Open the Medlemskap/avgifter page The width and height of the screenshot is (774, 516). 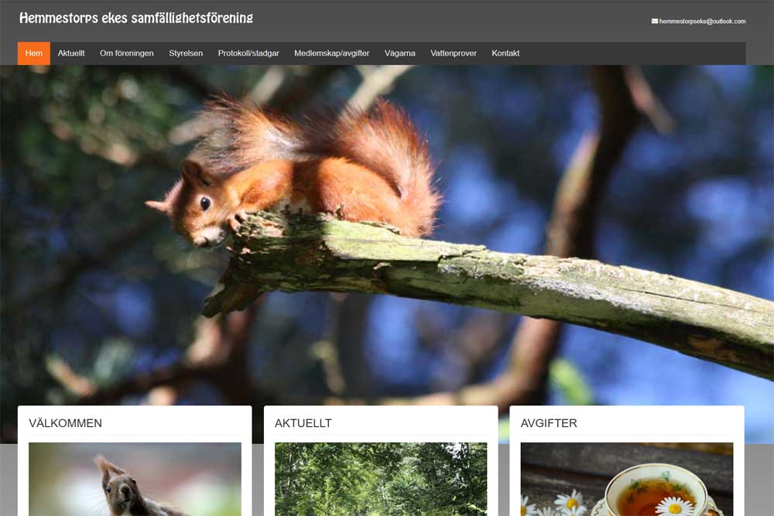(331, 53)
